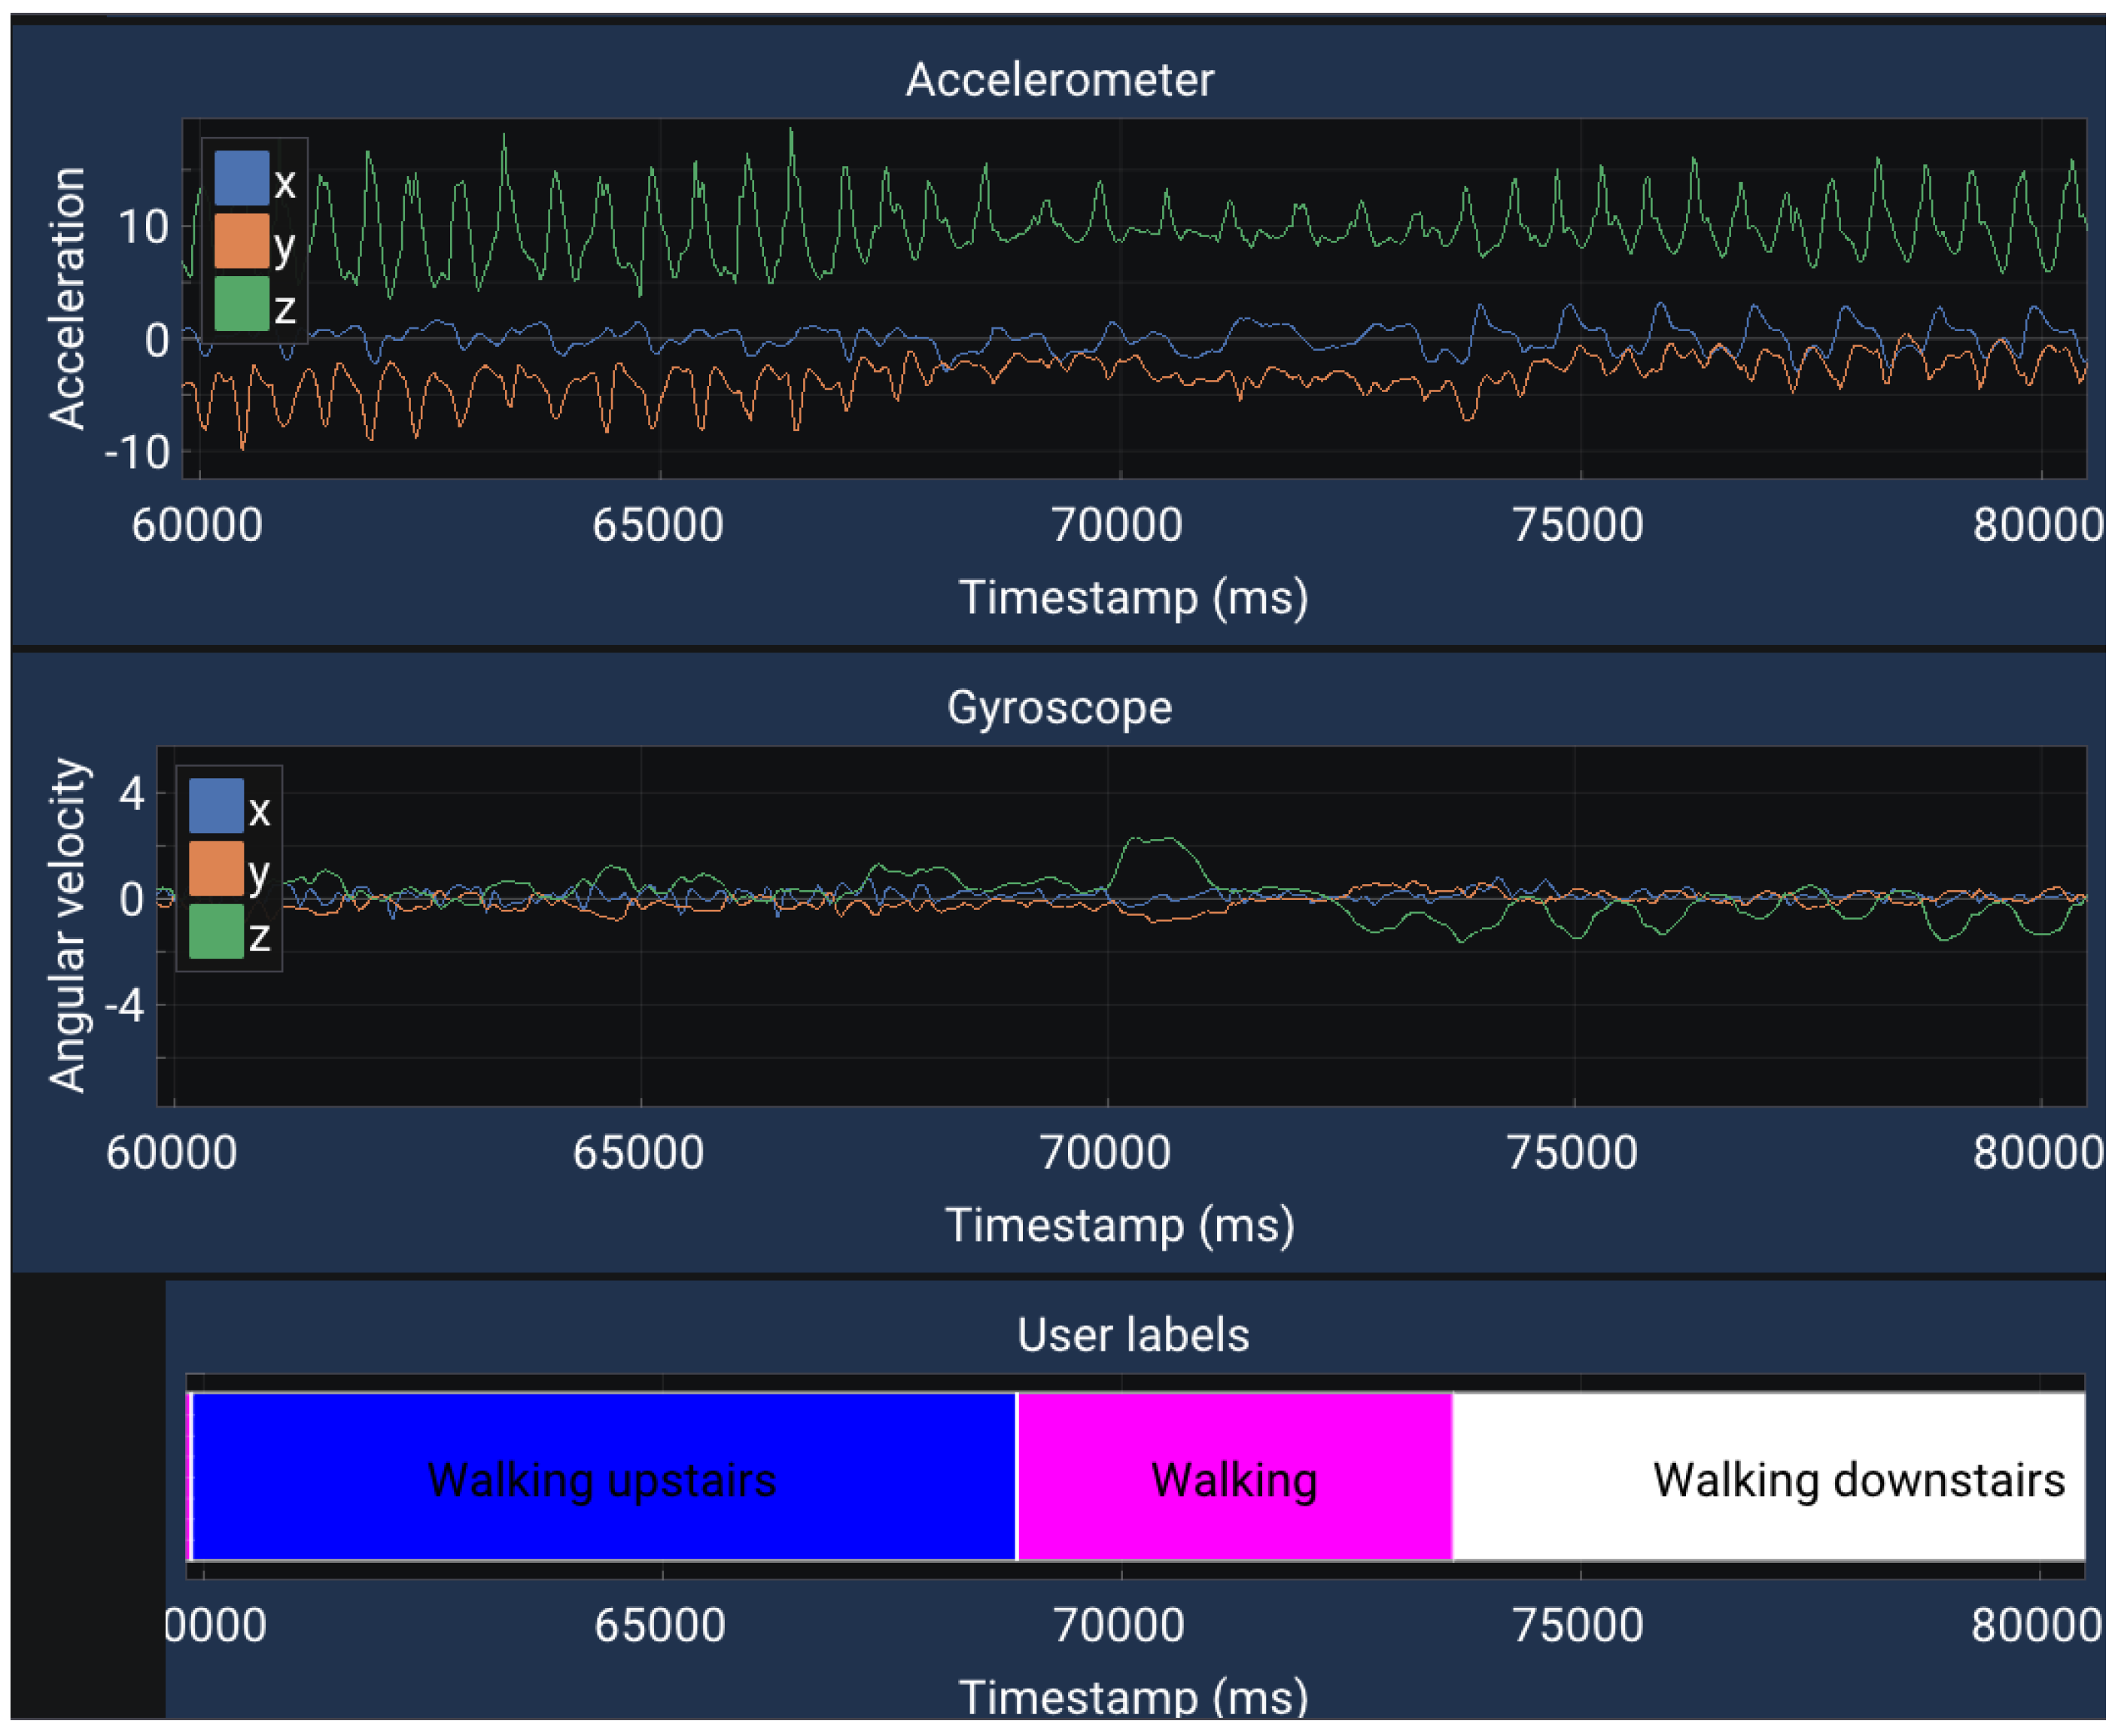This screenshot has width=2118, height=1736.
Task: Click 70000 tick on user labels axis
Action: tap(1119, 1625)
